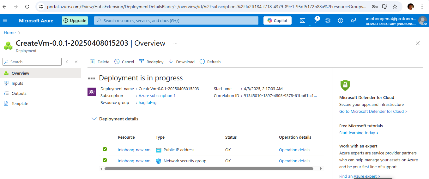Open the hagital-rg resource group link
The width and height of the screenshot is (429, 179).
[x=148, y=102]
